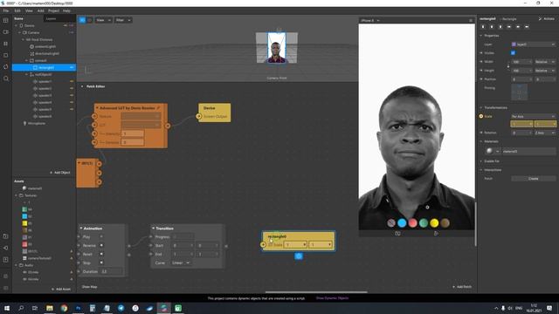Viewport: 559px width, 314px height.
Task: Select the Microphone object in Scene
Action: click(37, 123)
